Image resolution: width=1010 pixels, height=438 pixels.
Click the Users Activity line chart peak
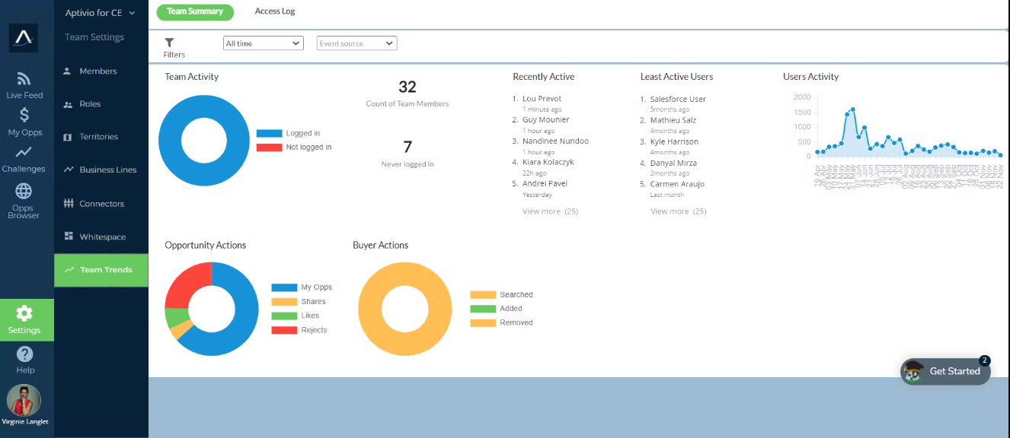click(x=852, y=109)
